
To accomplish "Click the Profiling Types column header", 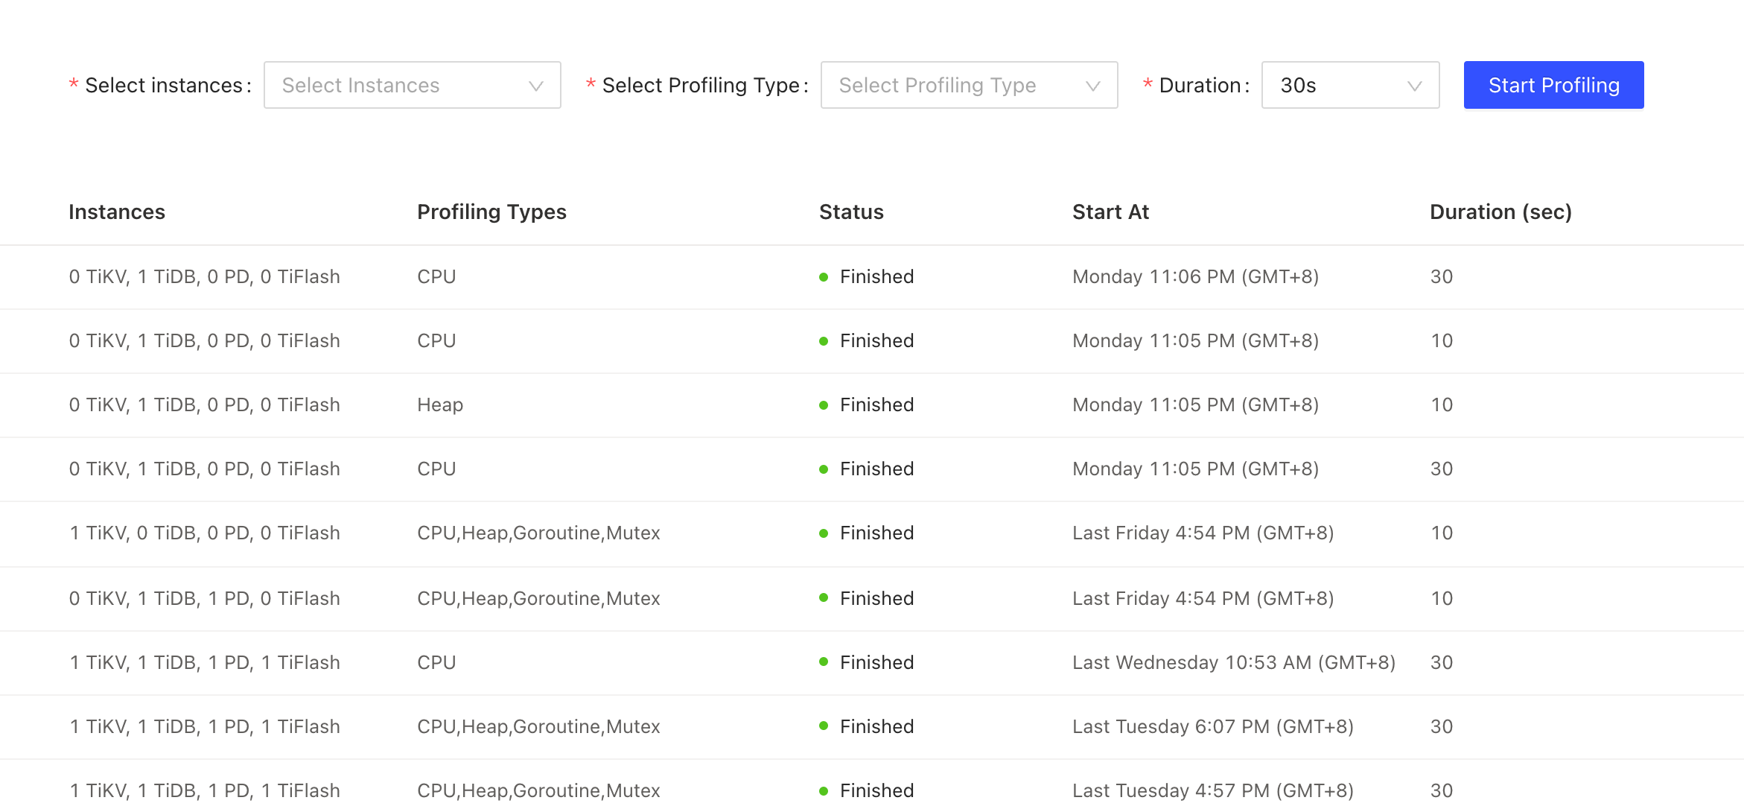I will point(491,212).
